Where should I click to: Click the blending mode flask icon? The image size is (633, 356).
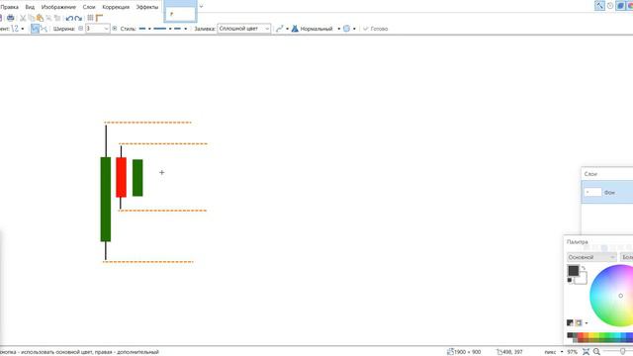pos(295,29)
